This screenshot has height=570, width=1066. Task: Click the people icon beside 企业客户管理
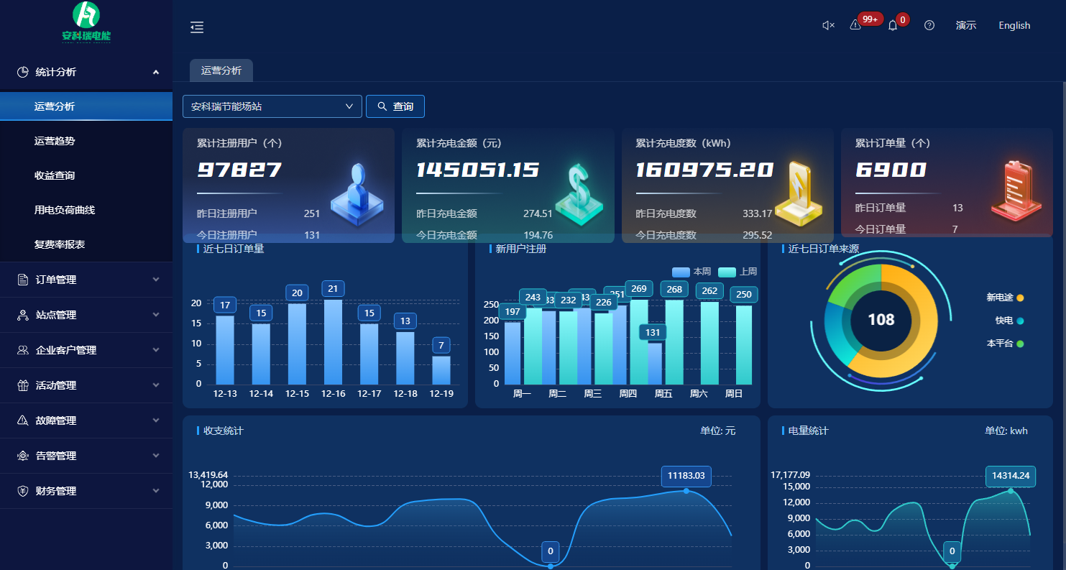(x=23, y=350)
